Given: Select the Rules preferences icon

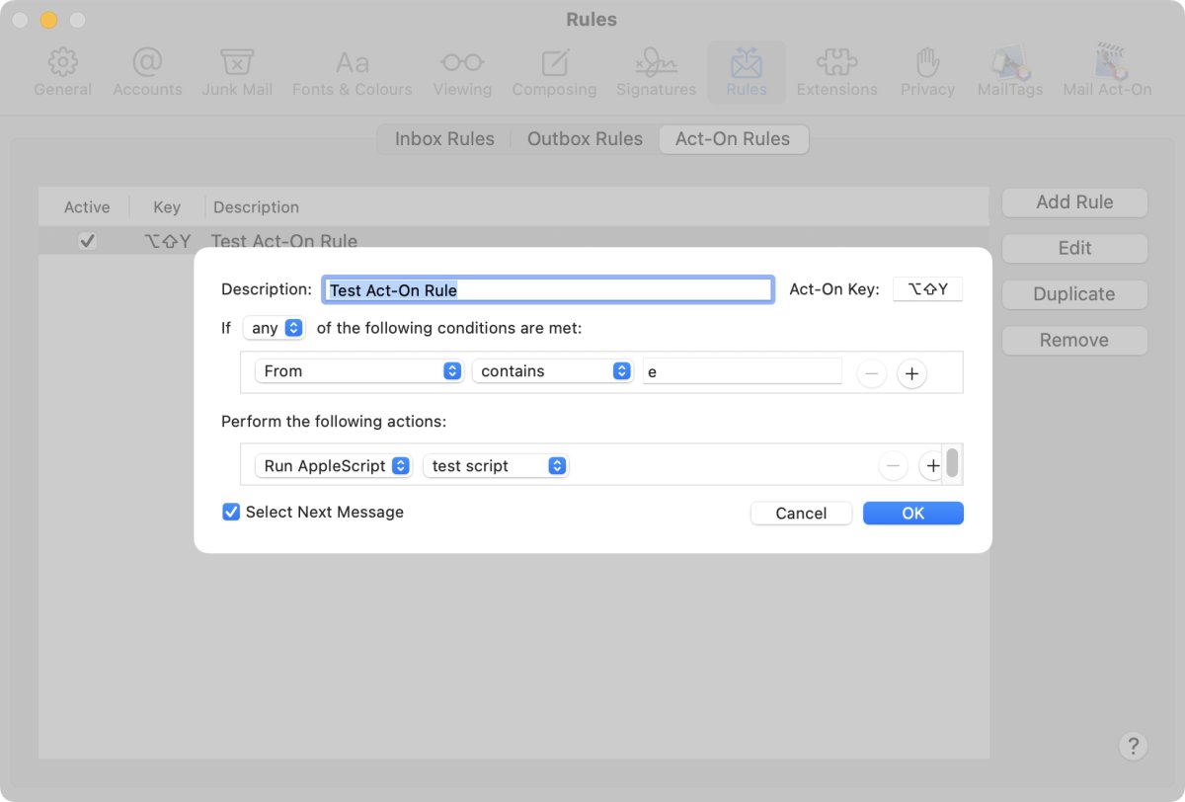Looking at the screenshot, I should pyautogui.click(x=746, y=69).
